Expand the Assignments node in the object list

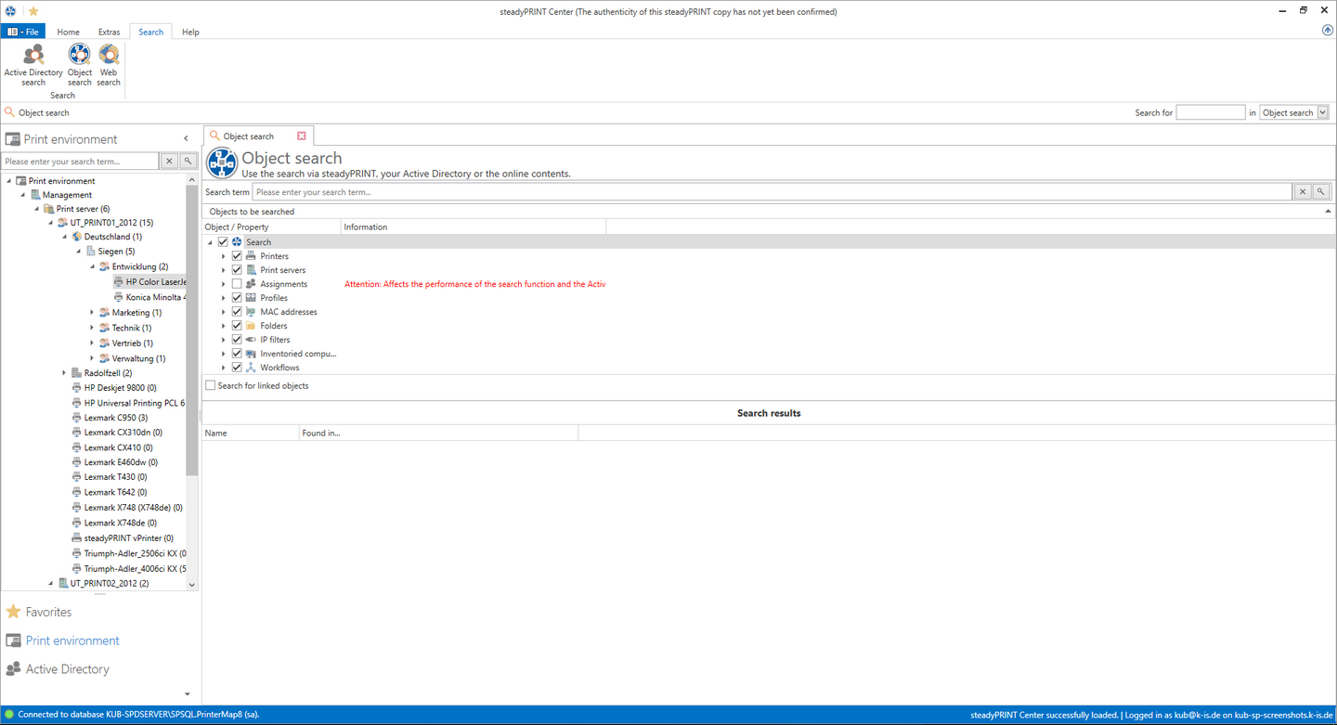(224, 284)
